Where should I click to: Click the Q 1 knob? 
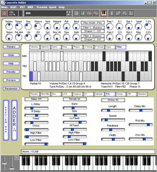pos(119,27)
